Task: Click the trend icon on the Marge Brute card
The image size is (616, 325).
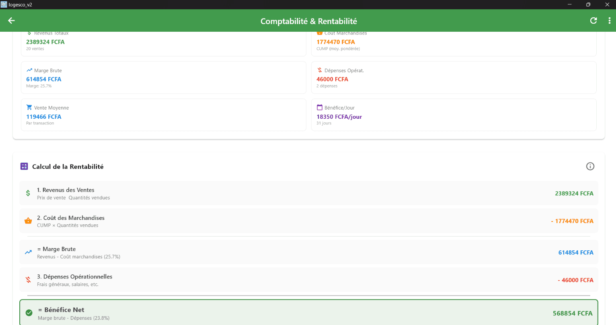Action: tap(29, 70)
